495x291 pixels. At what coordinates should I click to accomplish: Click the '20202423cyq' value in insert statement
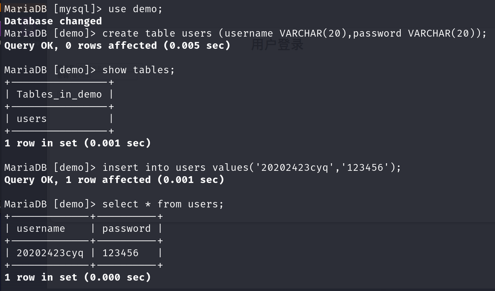coord(295,168)
